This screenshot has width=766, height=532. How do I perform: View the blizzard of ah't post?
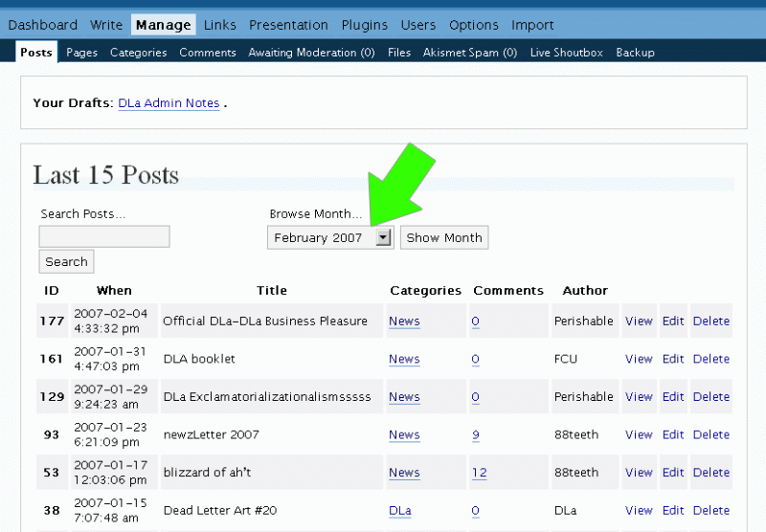(639, 472)
